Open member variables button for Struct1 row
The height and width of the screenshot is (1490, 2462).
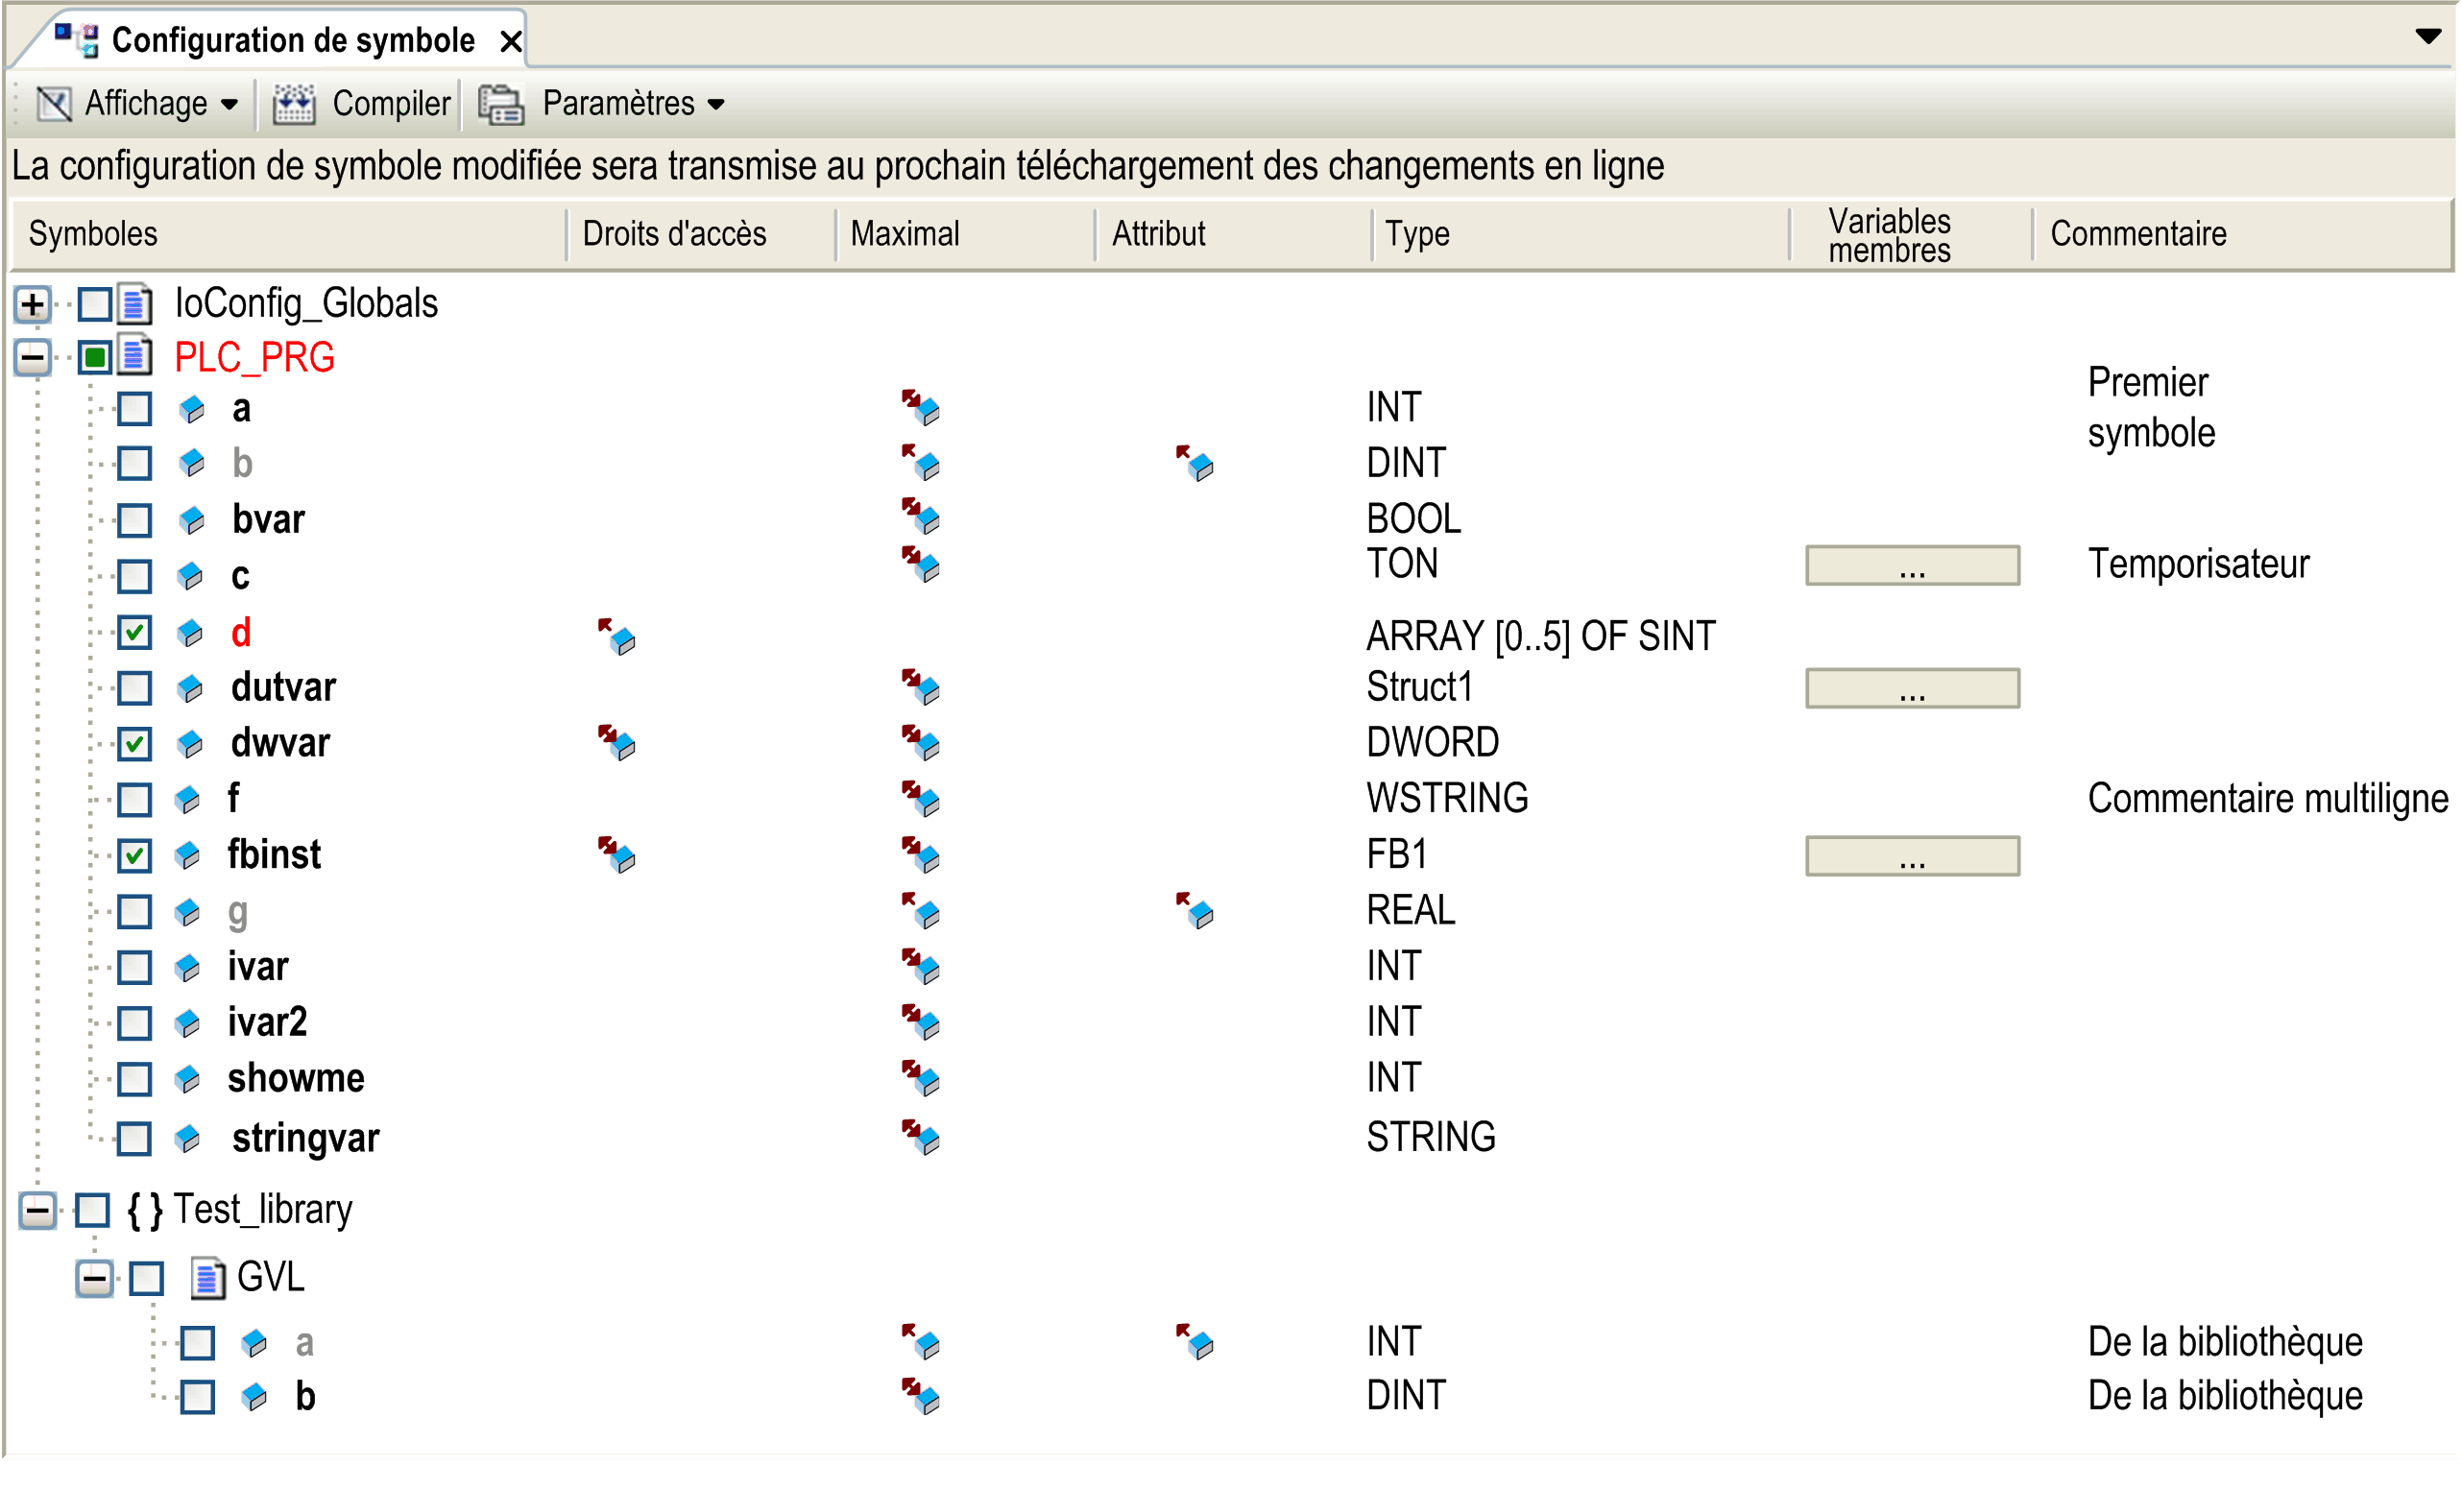pyautogui.click(x=1912, y=688)
